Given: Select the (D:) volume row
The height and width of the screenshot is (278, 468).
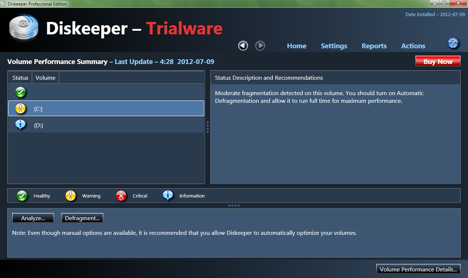Looking at the screenshot, I should tap(106, 125).
